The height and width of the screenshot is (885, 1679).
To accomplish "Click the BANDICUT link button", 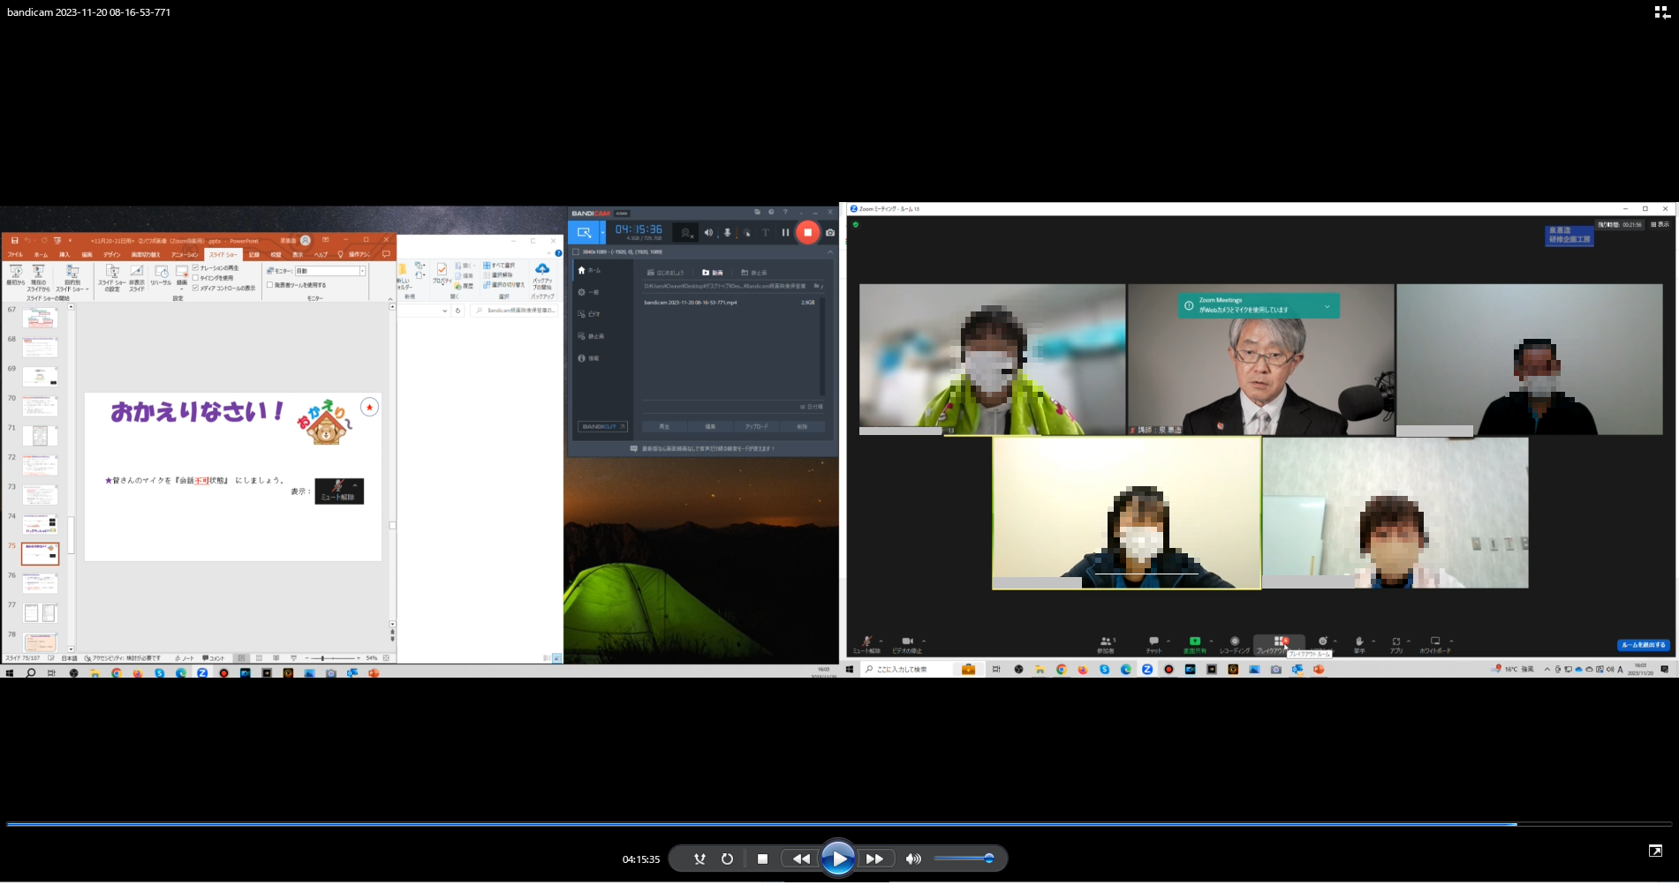I will click(x=602, y=426).
